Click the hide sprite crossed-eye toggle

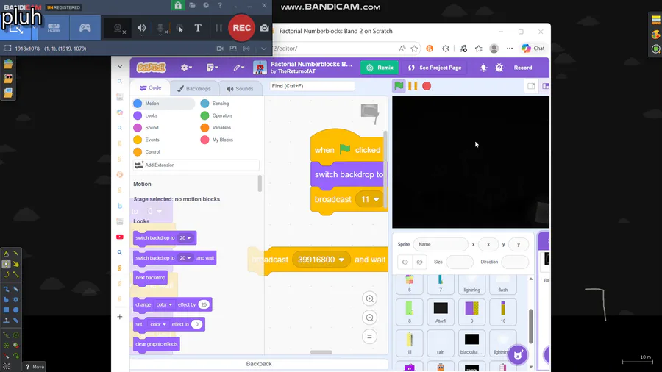tap(419, 262)
